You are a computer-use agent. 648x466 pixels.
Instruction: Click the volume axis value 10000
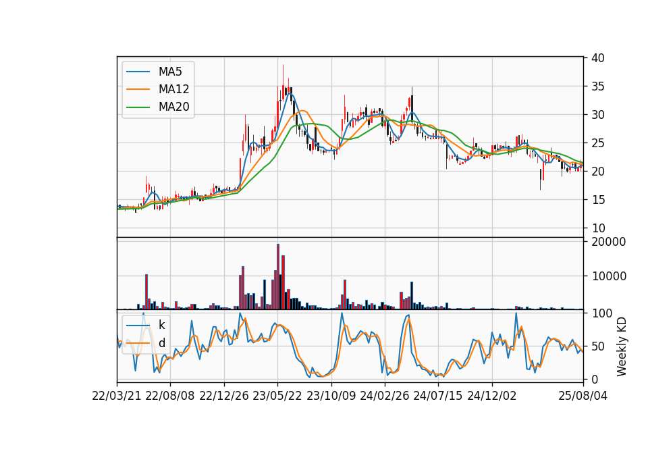point(609,276)
